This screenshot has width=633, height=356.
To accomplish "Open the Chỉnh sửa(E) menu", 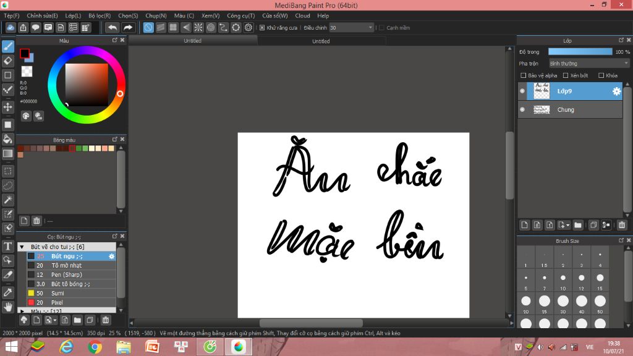I will pos(43,15).
